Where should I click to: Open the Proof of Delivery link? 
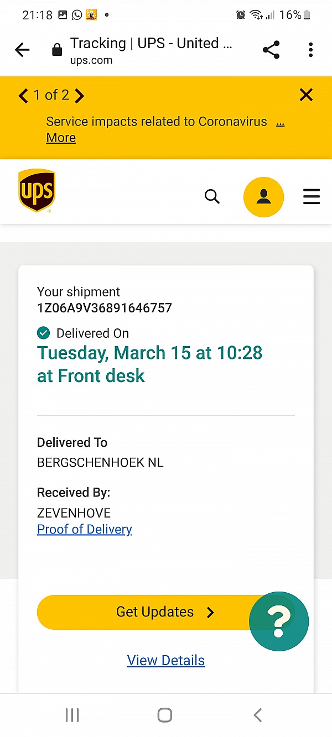pos(85,529)
